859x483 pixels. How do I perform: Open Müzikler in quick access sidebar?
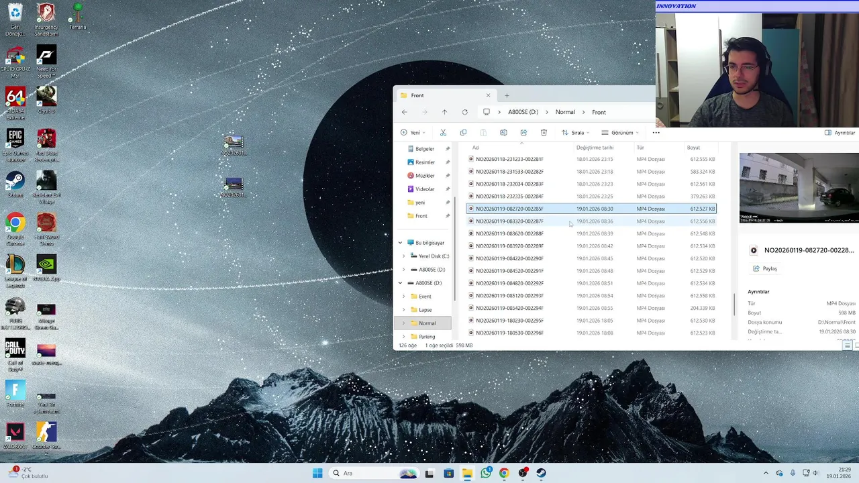click(x=425, y=176)
